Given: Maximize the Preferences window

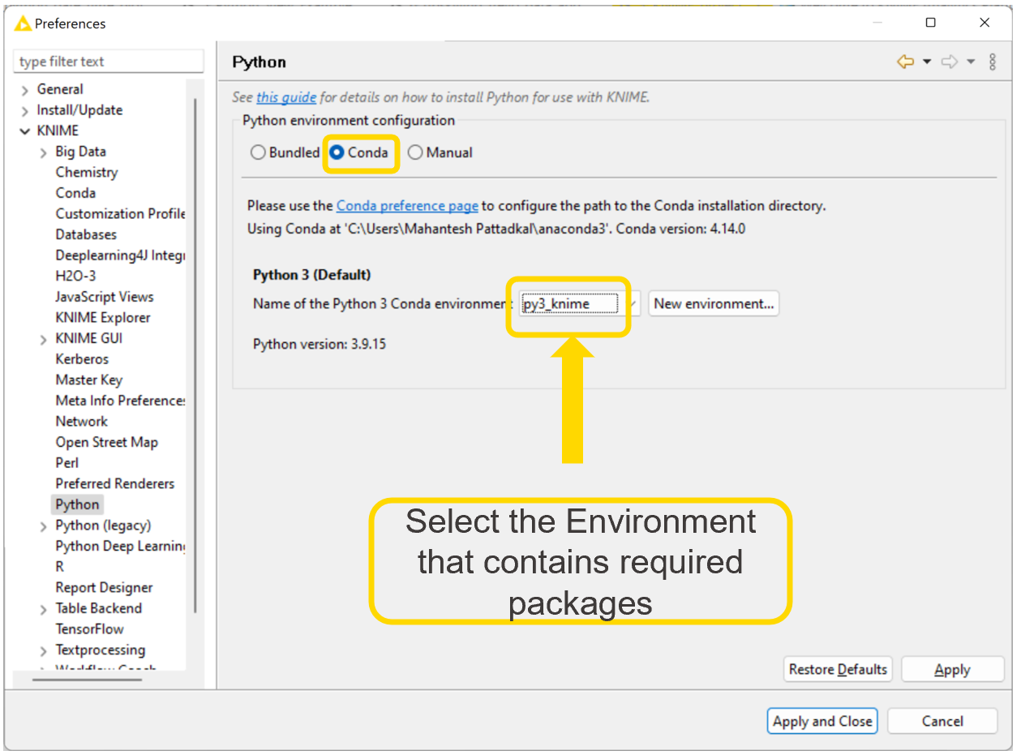Looking at the screenshot, I should click(x=931, y=24).
